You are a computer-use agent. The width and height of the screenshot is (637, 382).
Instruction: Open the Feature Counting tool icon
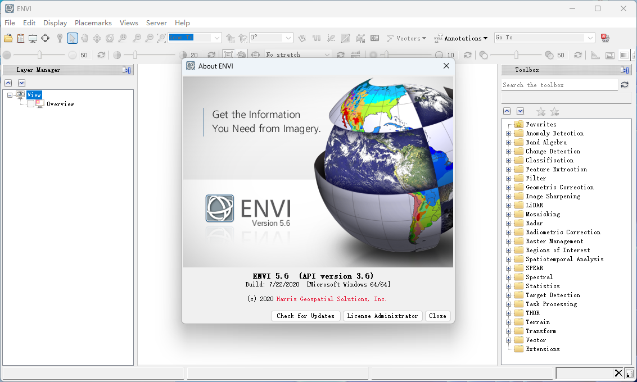[374, 38]
